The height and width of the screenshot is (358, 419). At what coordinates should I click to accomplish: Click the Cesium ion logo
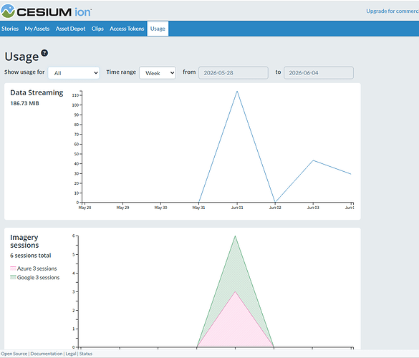(47, 11)
